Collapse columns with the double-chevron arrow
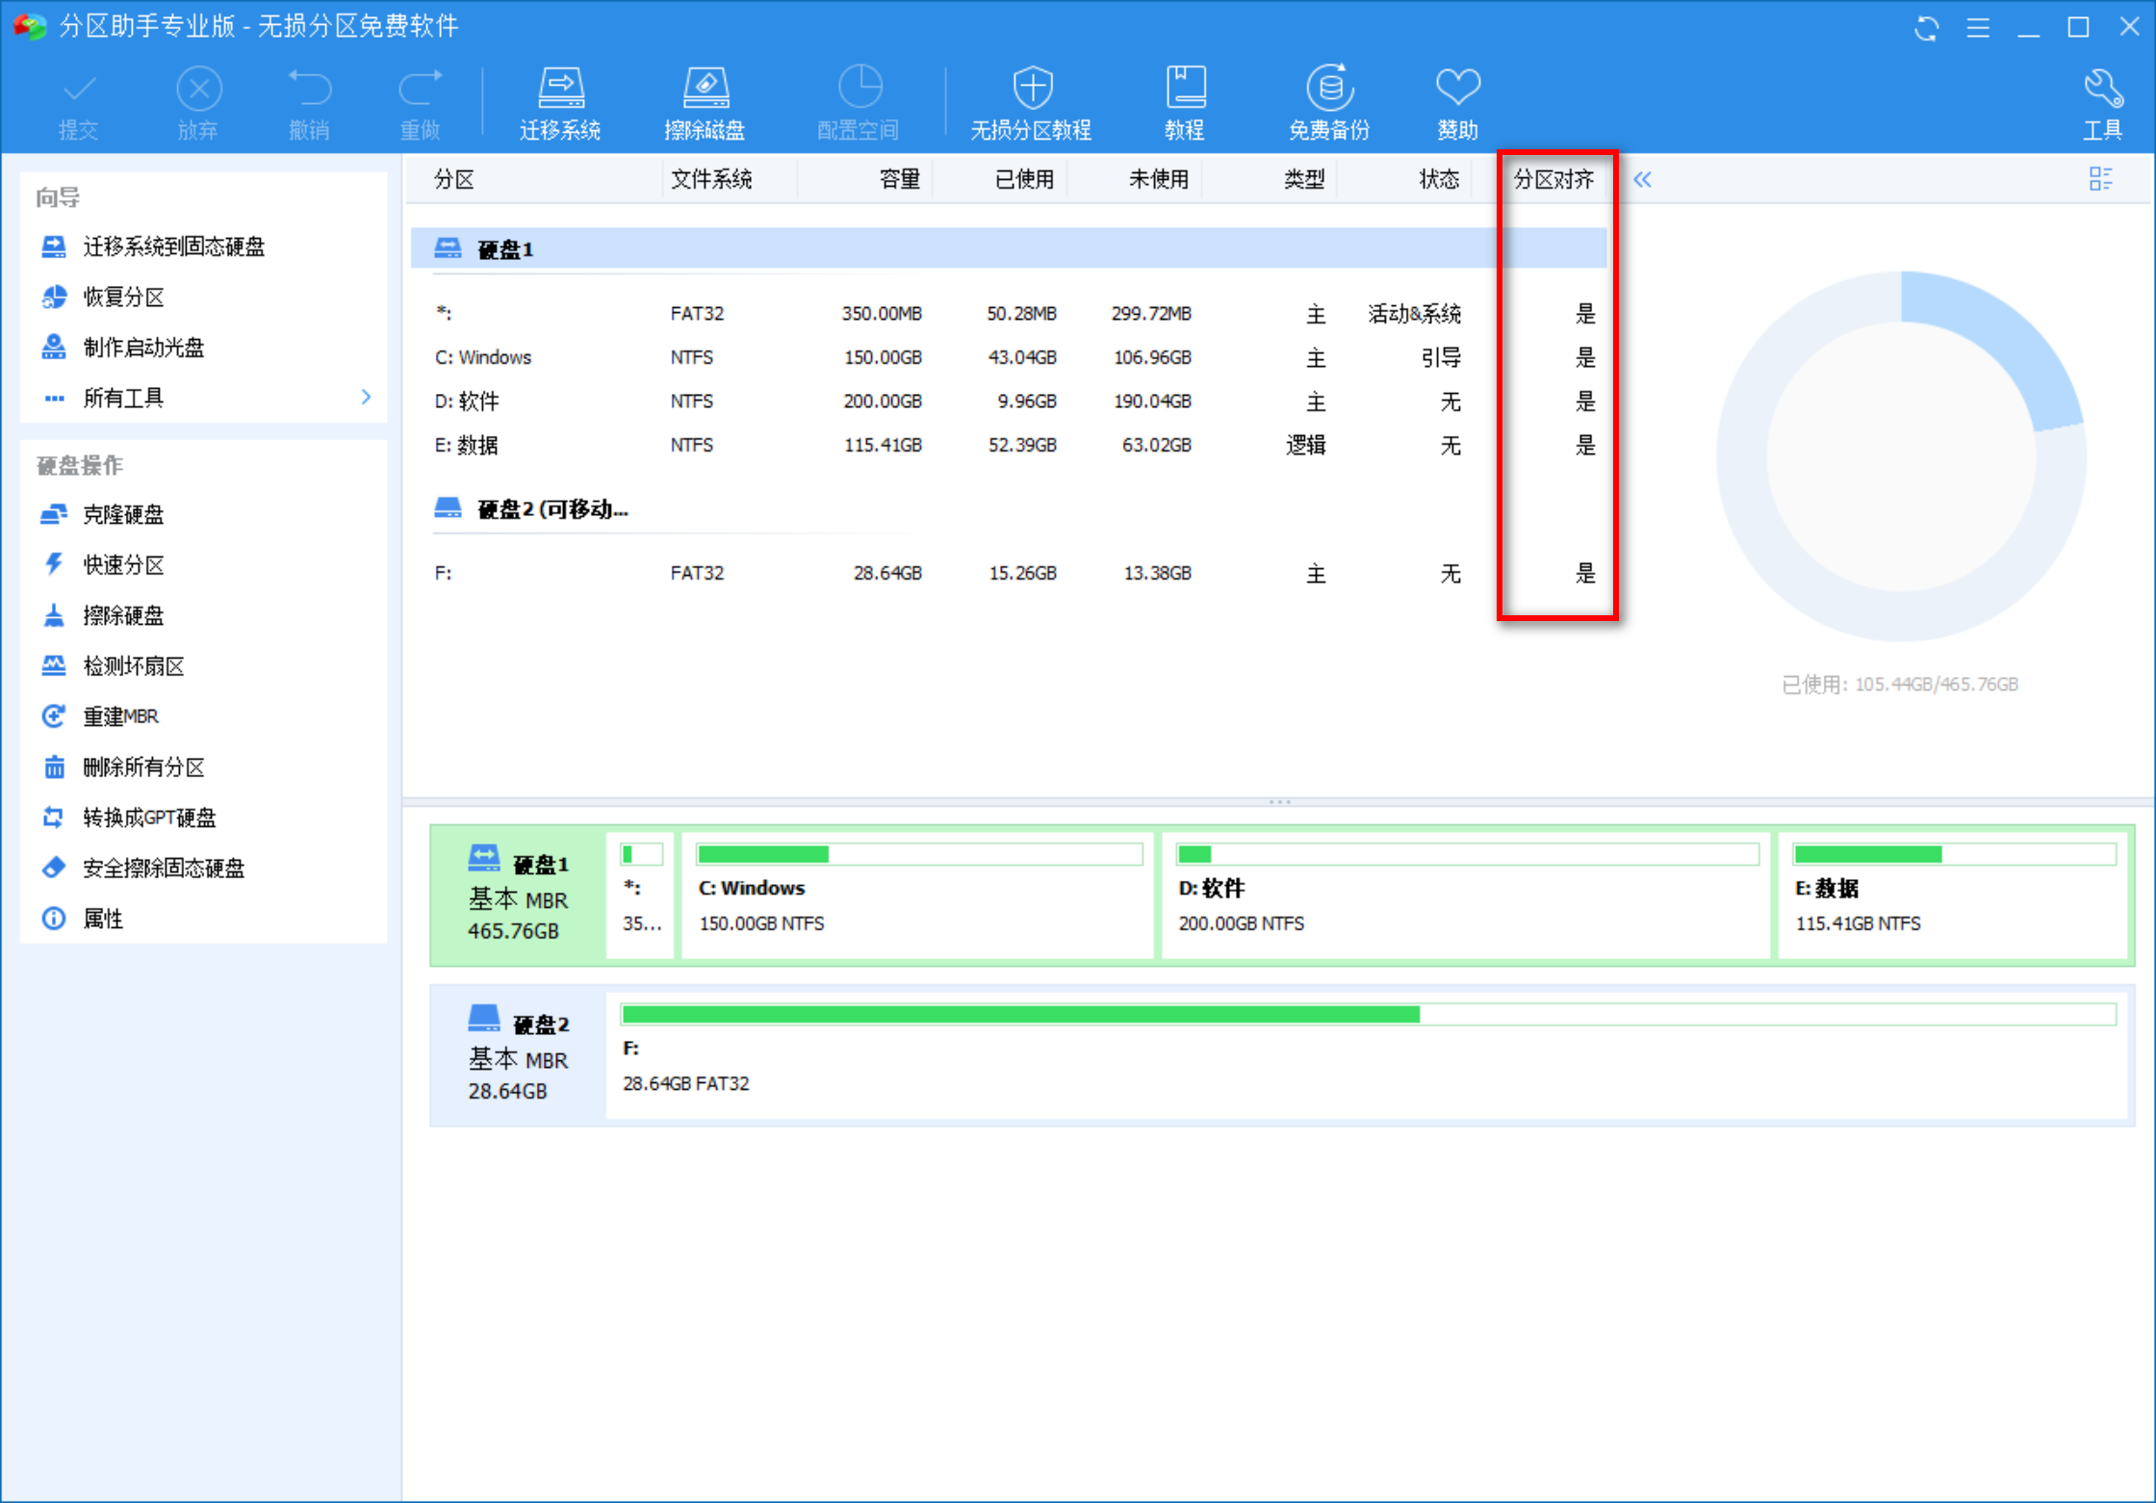 pos(1642,179)
